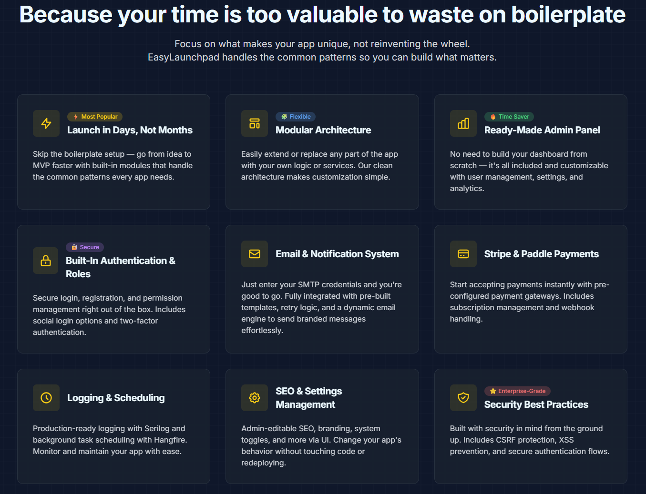Click the purple Secure badge

pyautogui.click(x=85, y=247)
